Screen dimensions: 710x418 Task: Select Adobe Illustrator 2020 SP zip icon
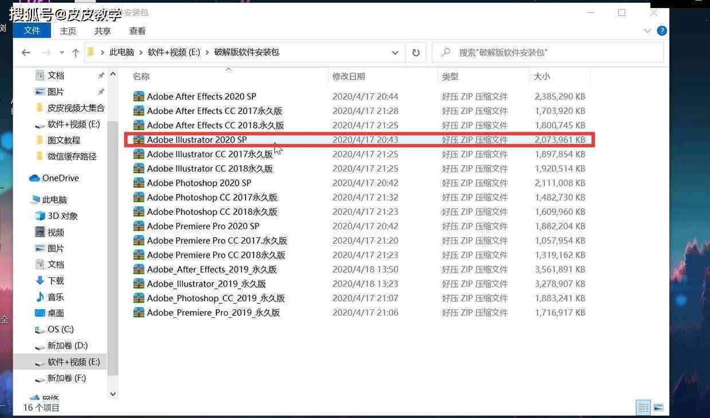[139, 140]
